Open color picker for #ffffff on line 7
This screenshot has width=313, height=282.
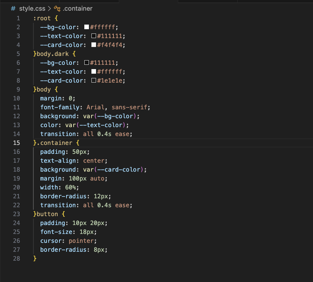[94, 72]
